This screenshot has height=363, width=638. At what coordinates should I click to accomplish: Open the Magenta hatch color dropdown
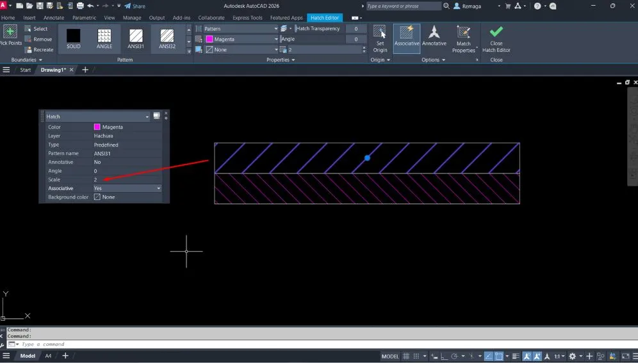(240, 40)
